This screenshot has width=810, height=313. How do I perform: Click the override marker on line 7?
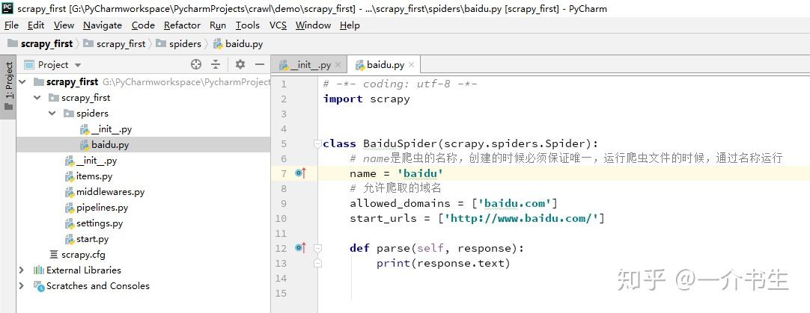300,173
